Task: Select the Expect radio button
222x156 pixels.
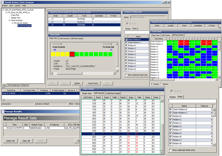Action: (161, 84)
